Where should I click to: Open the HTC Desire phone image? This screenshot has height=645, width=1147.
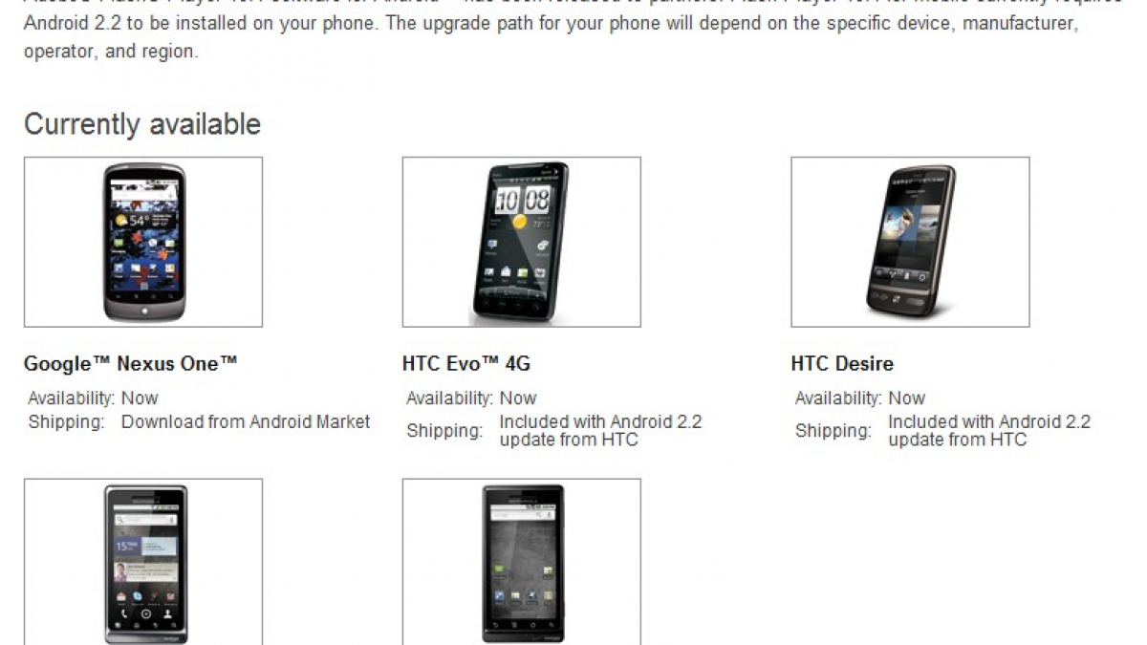[910, 242]
